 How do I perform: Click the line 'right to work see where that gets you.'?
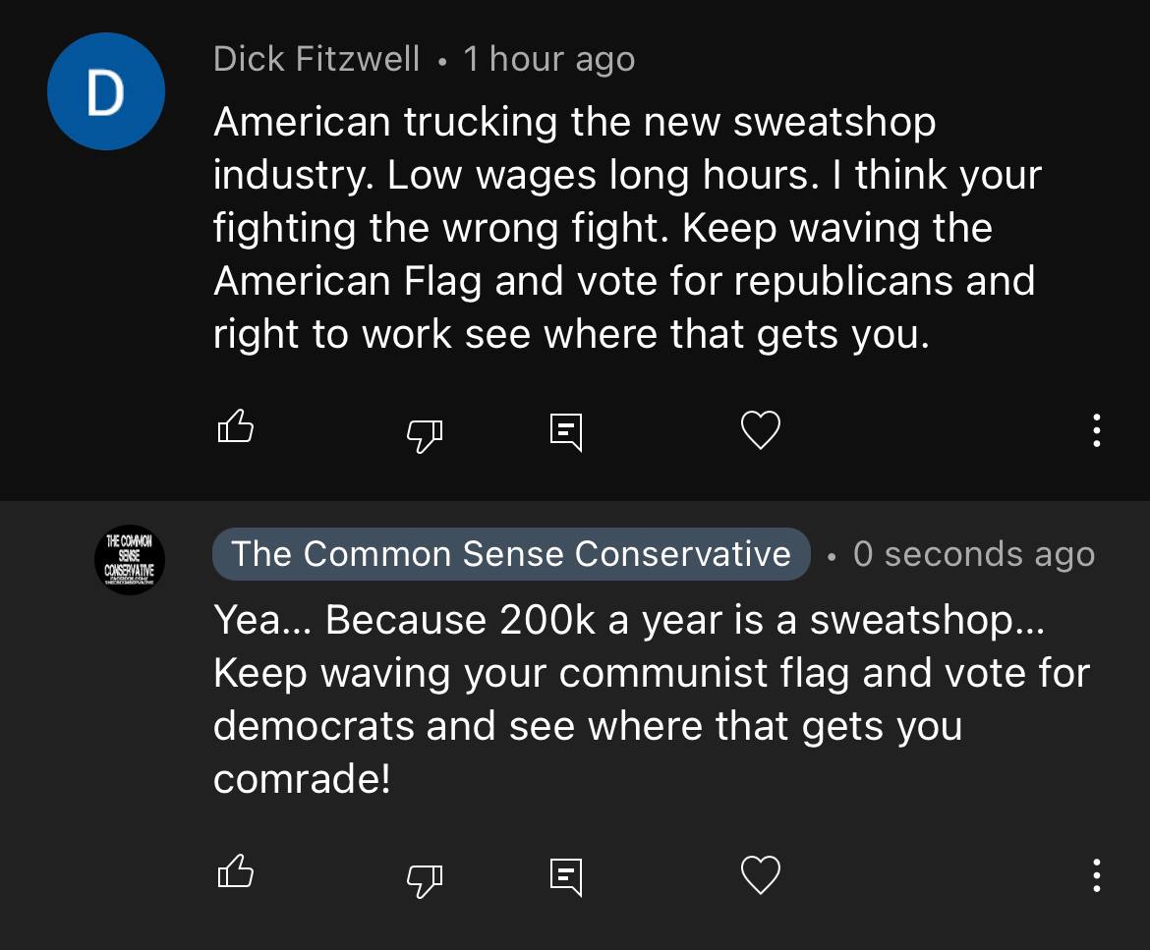pyautogui.click(x=571, y=335)
